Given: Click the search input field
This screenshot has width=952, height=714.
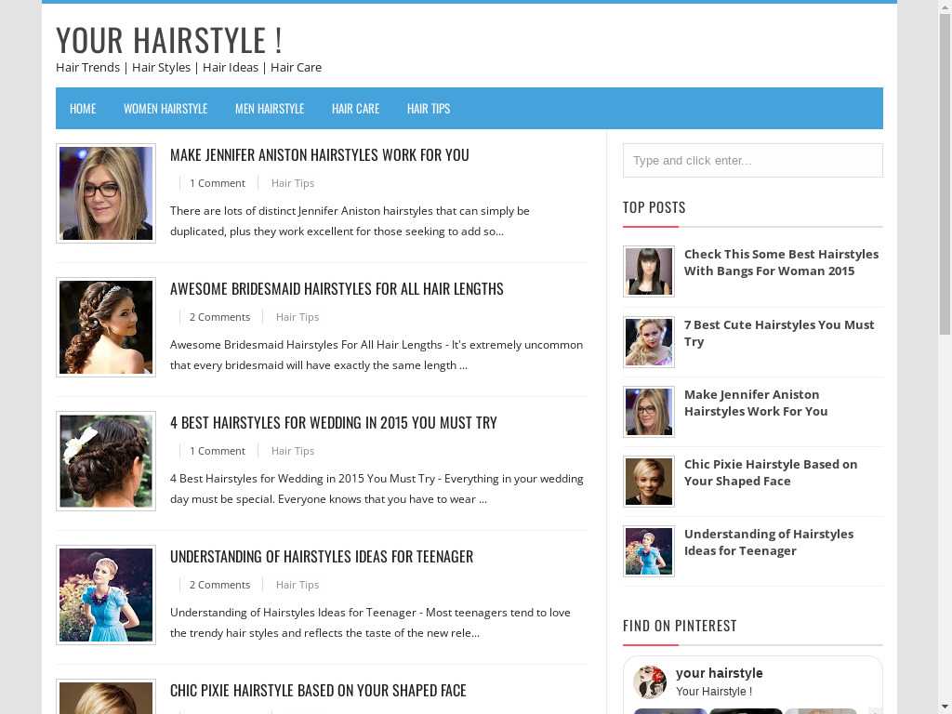Looking at the screenshot, I should pyautogui.click(x=752, y=161).
